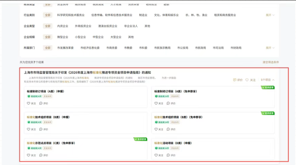This screenshot has height=165, width=296.
Task: Select 外商投资企业 company type
Action: pyautogui.click(x=83, y=26)
